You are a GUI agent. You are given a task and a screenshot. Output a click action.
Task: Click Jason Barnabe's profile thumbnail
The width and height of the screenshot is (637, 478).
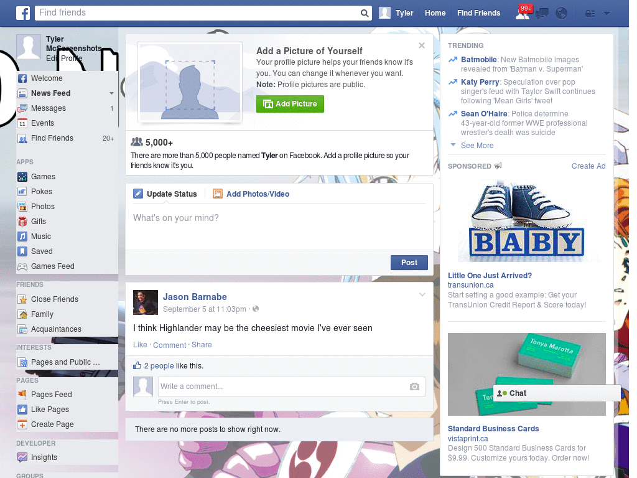click(x=146, y=302)
